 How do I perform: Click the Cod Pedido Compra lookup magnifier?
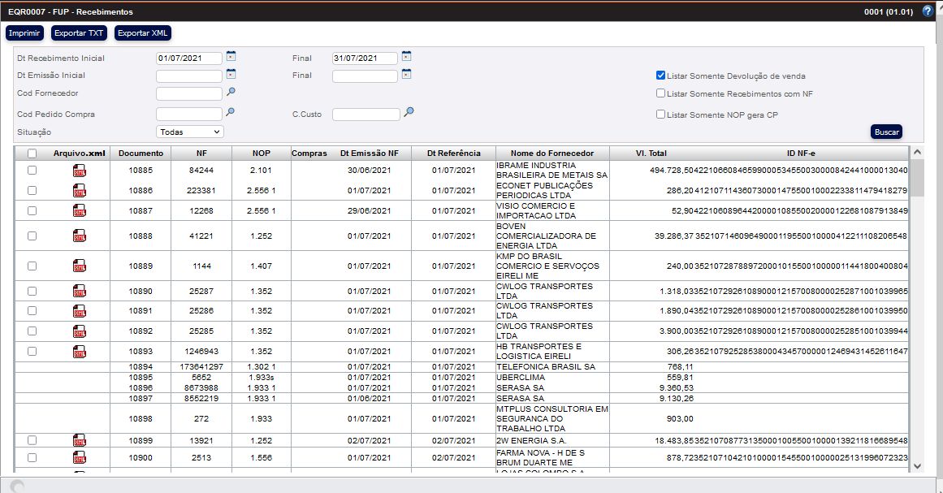pos(231,113)
